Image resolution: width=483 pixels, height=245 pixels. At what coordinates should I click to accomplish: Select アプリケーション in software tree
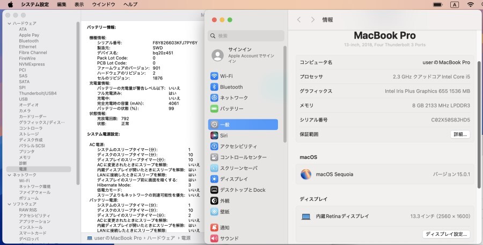coord(34,221)
